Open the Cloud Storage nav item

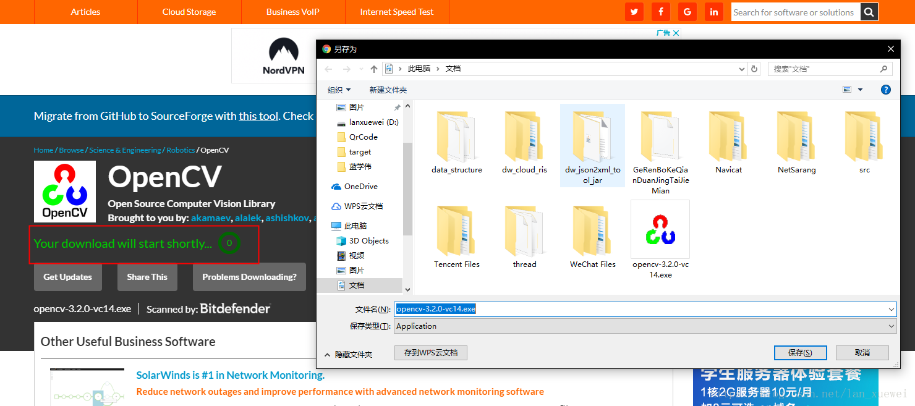pyautogui.click(x=189, y=12)
